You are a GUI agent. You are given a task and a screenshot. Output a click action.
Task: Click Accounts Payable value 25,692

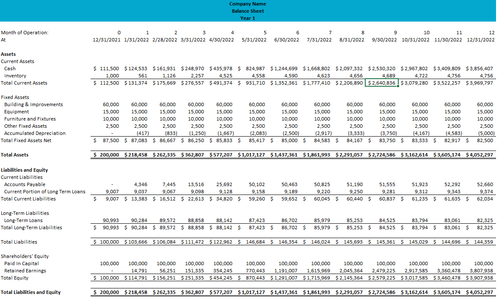tap(224, 184)
